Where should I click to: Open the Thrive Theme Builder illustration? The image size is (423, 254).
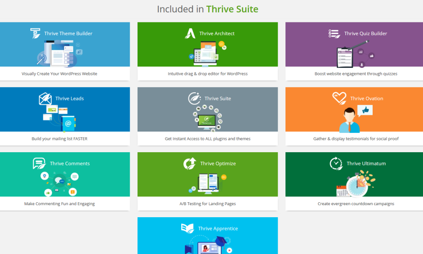(59, 53)
